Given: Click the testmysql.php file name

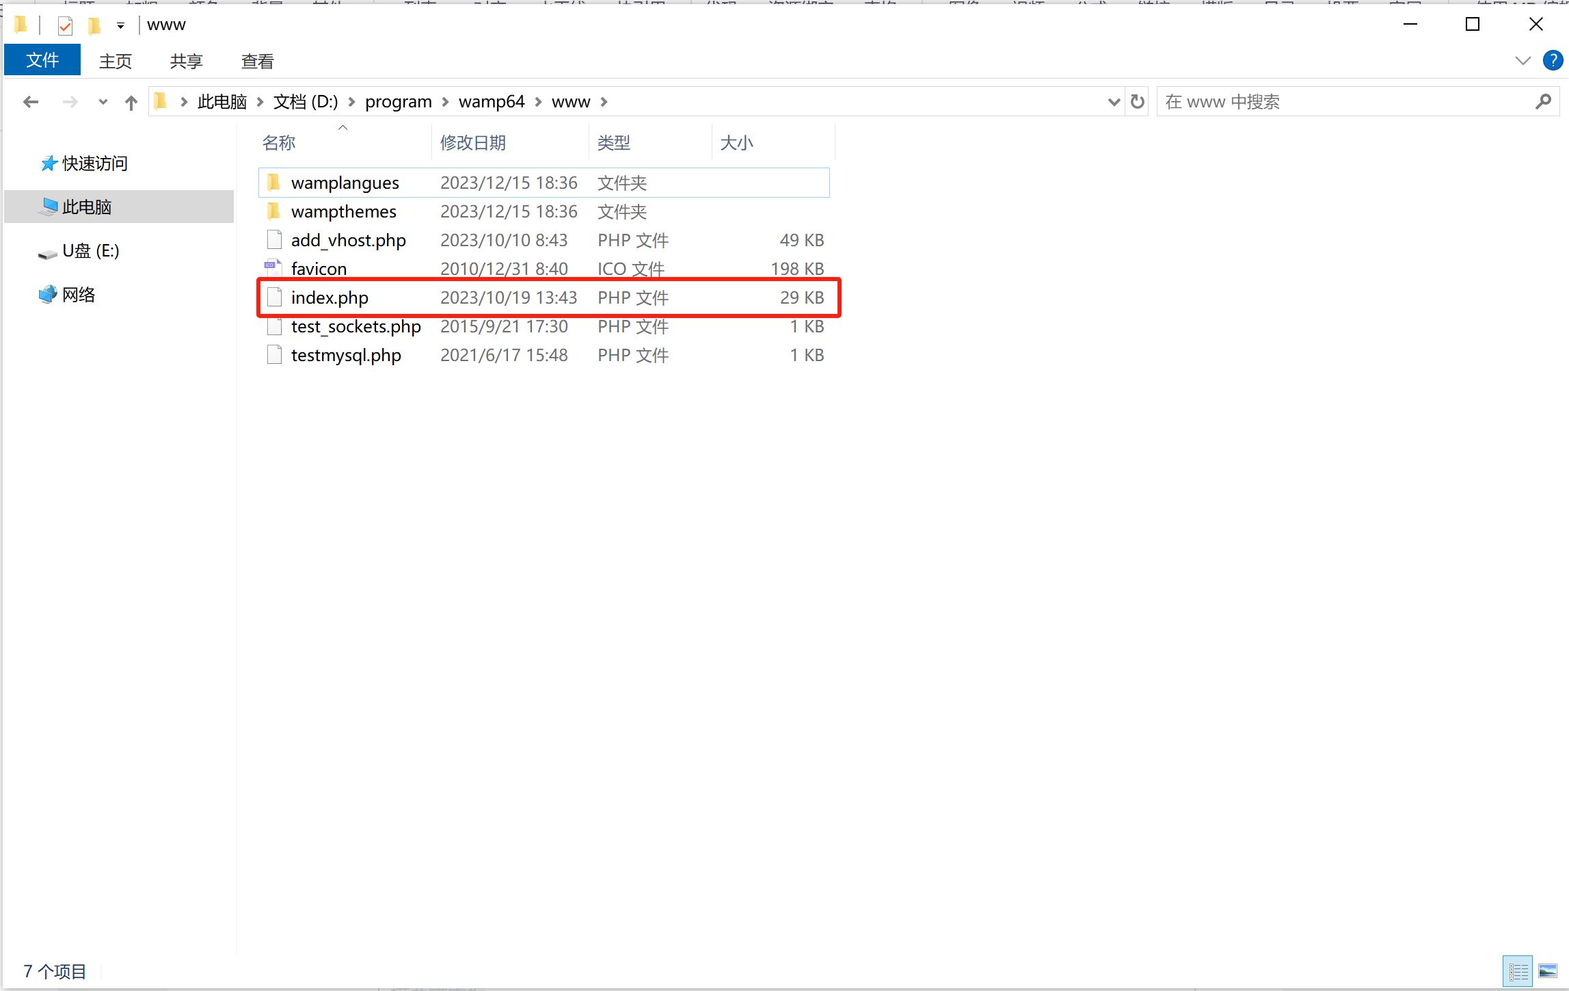Looking at the screenshot, I should pyautogui.click(x=346, y=355).
